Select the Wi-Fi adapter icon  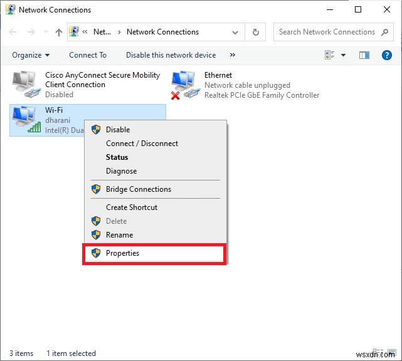tap(26, 120)
